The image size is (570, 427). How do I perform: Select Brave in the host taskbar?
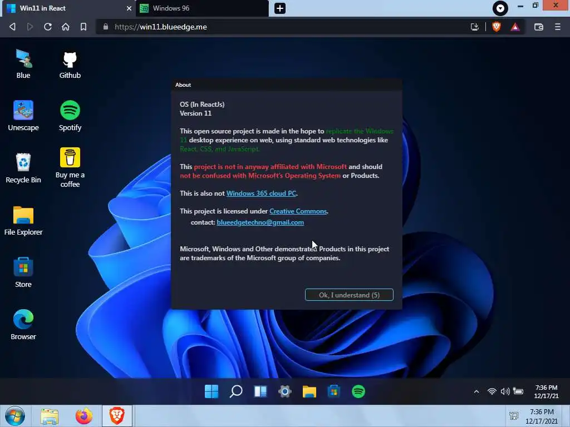(x=117, y=416)
